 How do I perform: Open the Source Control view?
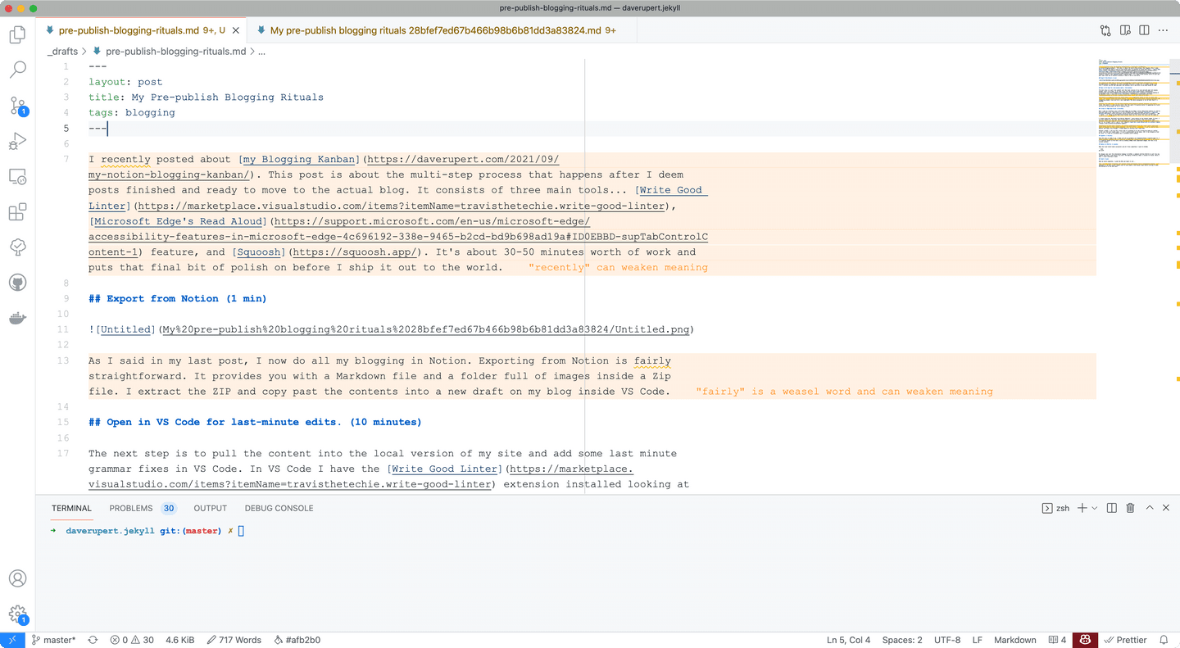point(18,106)
